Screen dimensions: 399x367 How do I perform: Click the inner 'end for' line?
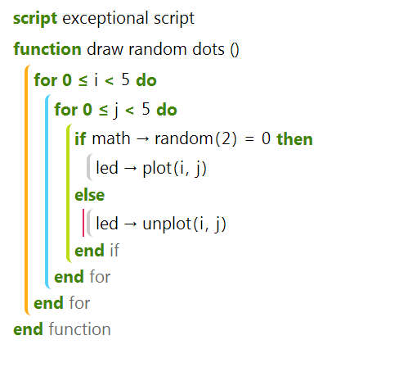(x=83, y=277)
